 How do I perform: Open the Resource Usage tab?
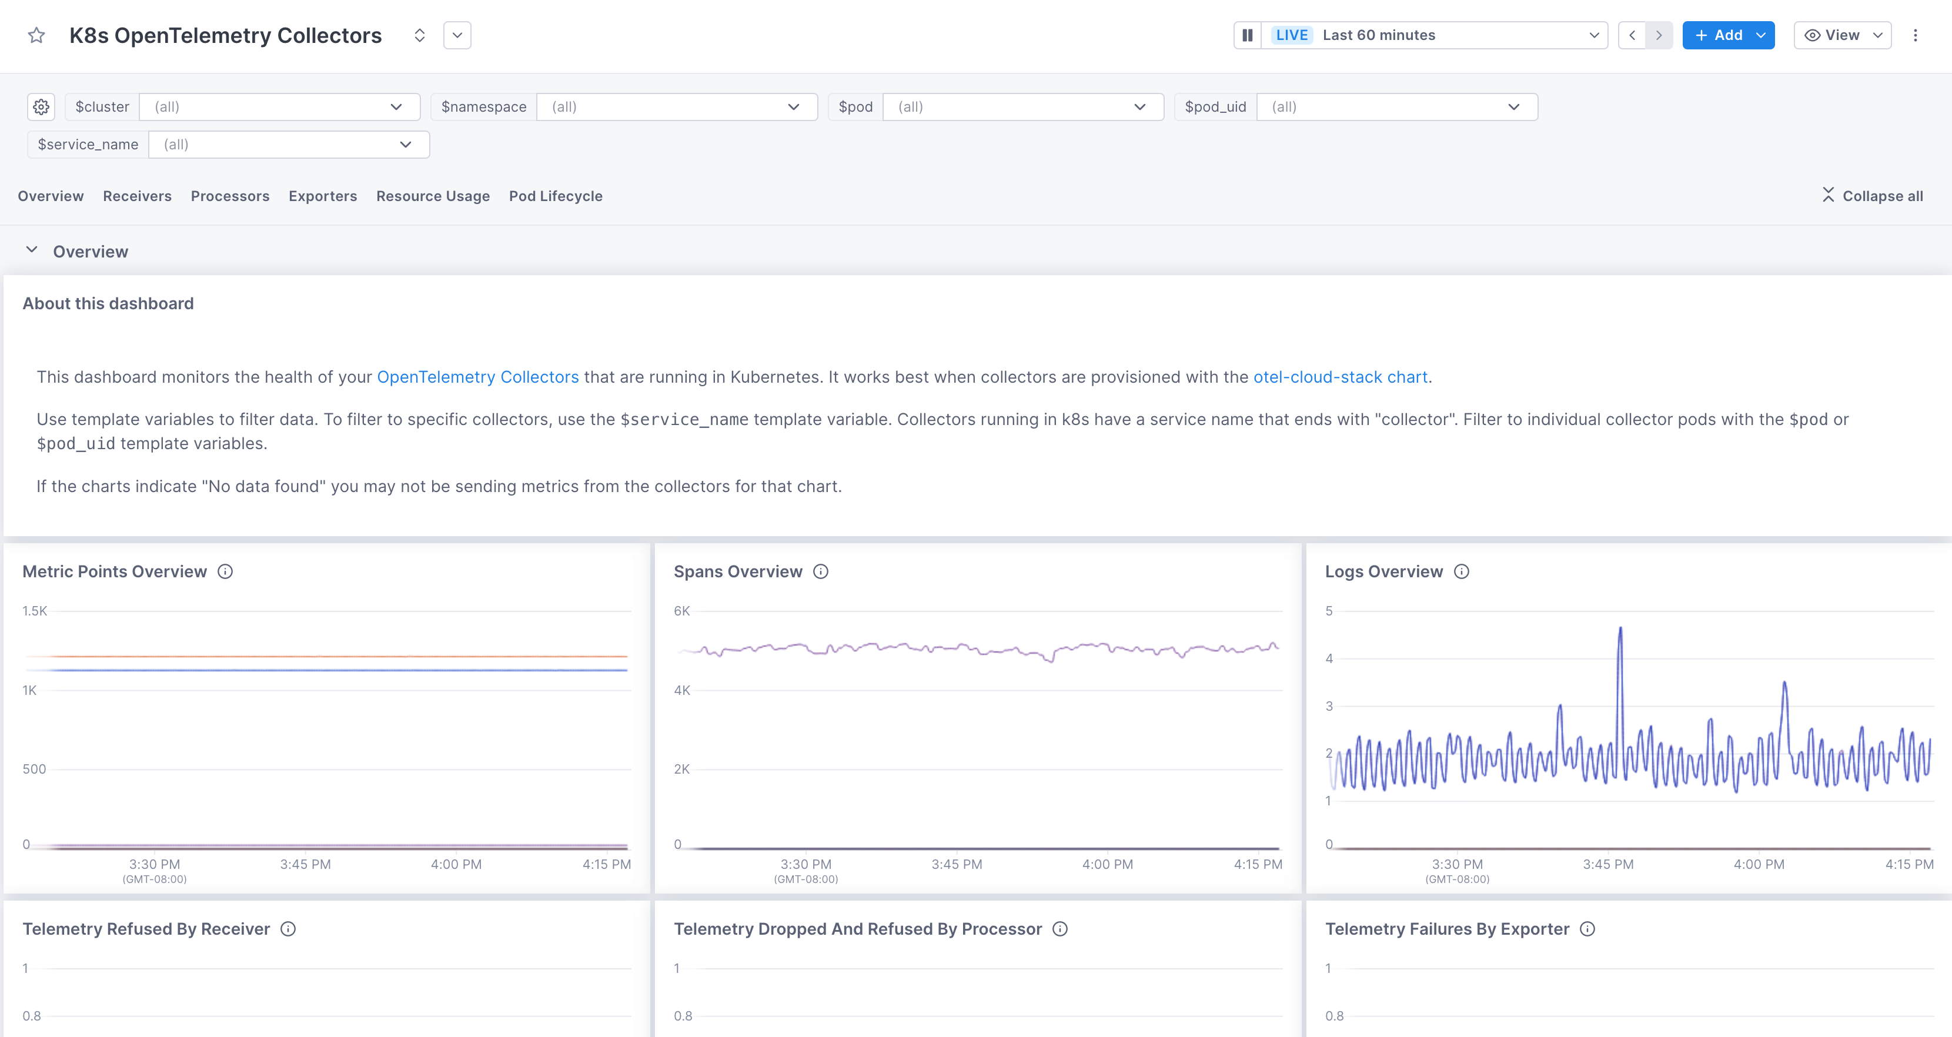tap(433, 195)
